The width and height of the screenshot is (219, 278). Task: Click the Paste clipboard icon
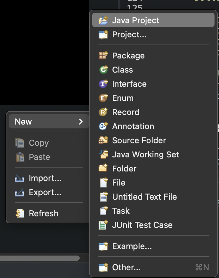pyautogui.click(x=20, y=157)
